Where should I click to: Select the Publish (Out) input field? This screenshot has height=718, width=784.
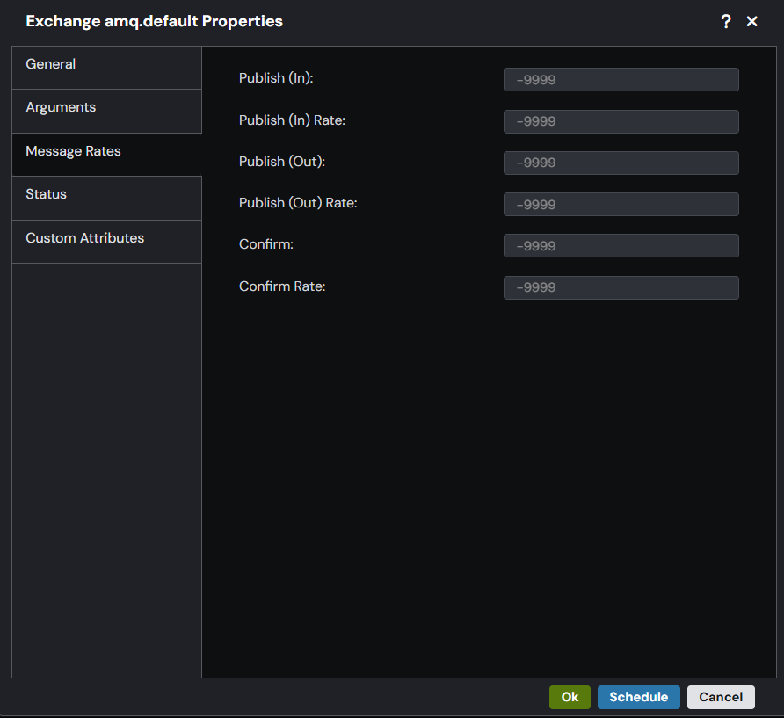pyautogui.click(x=621, y=163)
